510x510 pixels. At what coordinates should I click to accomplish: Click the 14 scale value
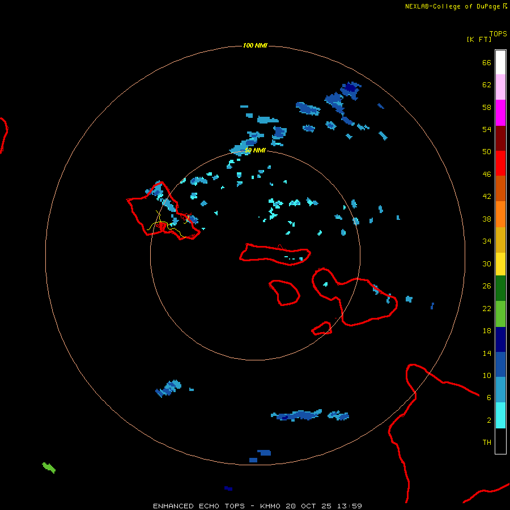point(487,353)
